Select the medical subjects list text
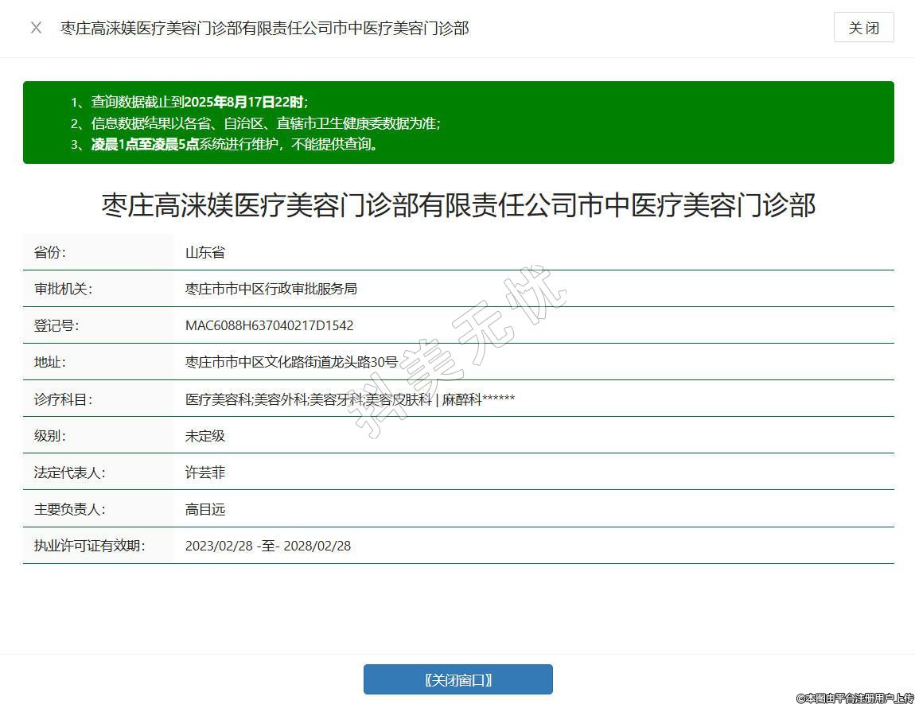This screenshot has height=704, width=915. (350, 399)
